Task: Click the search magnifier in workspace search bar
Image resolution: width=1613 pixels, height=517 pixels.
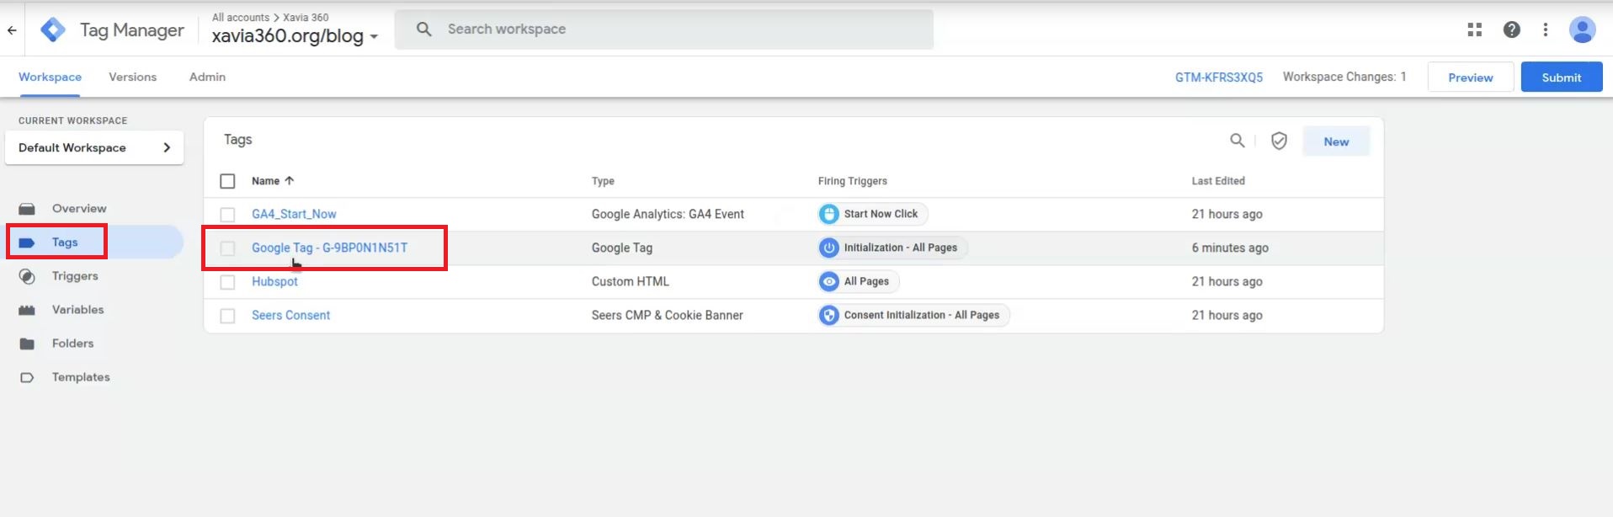Action: [x=424, y=29]
